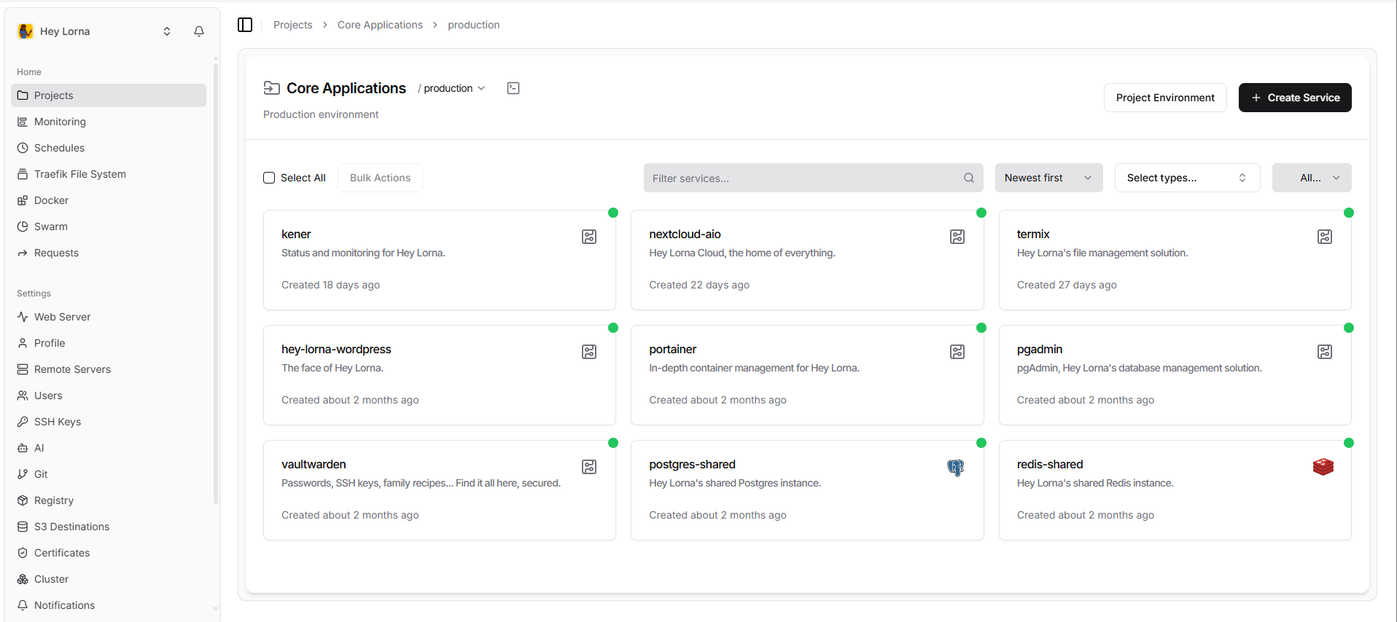Open SSH Keys settings
The image size is (1397, 622).
[x=58, y=422]
